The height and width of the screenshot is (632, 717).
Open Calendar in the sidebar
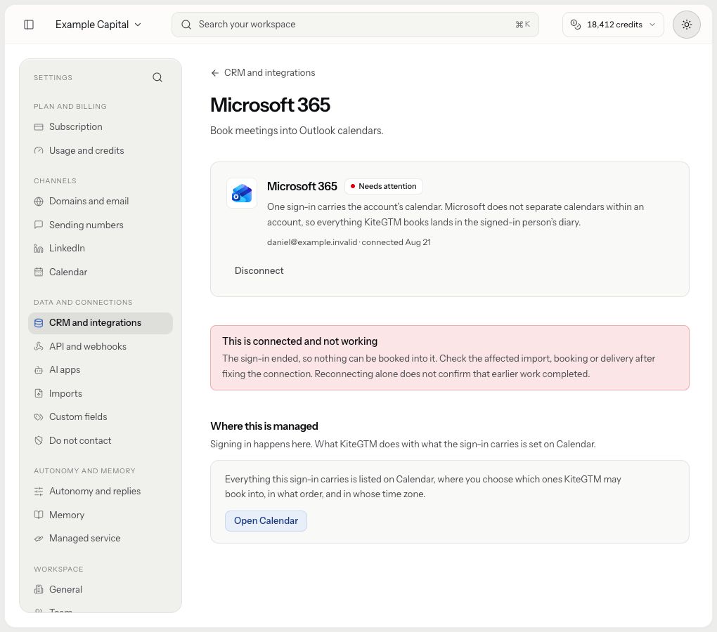point(100,272)
